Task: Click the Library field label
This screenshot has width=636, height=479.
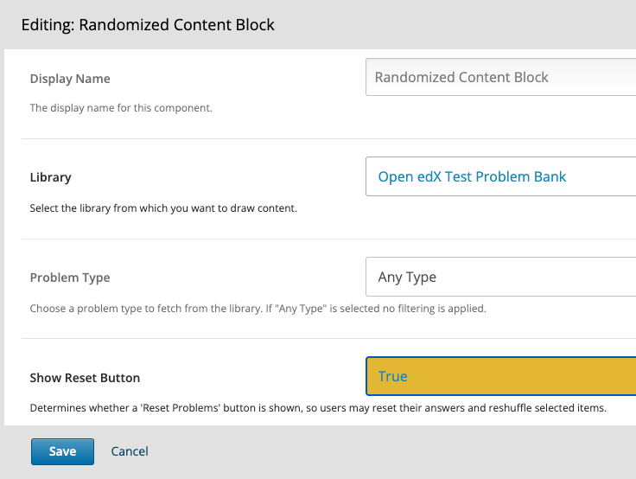Action: coord(51,177)
